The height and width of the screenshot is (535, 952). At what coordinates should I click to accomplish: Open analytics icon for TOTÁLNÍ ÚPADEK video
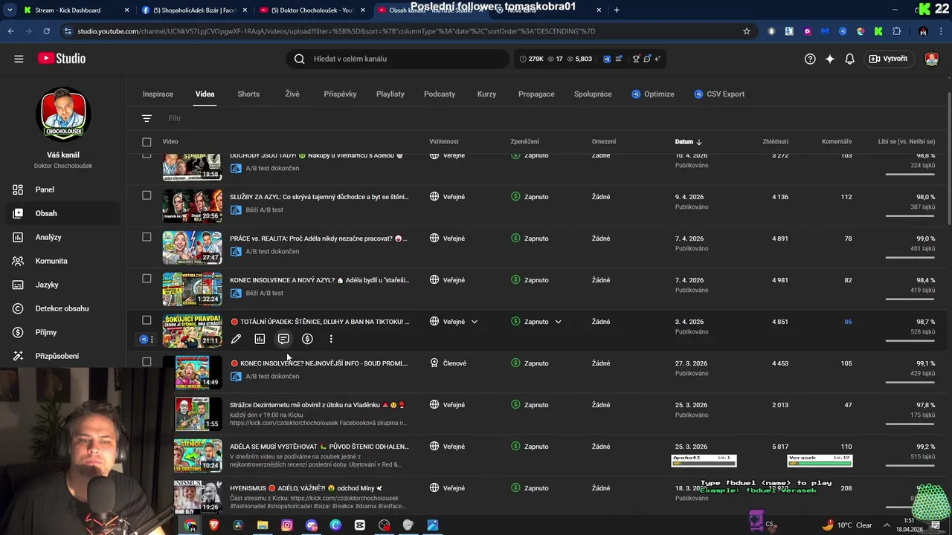[260, 339]
